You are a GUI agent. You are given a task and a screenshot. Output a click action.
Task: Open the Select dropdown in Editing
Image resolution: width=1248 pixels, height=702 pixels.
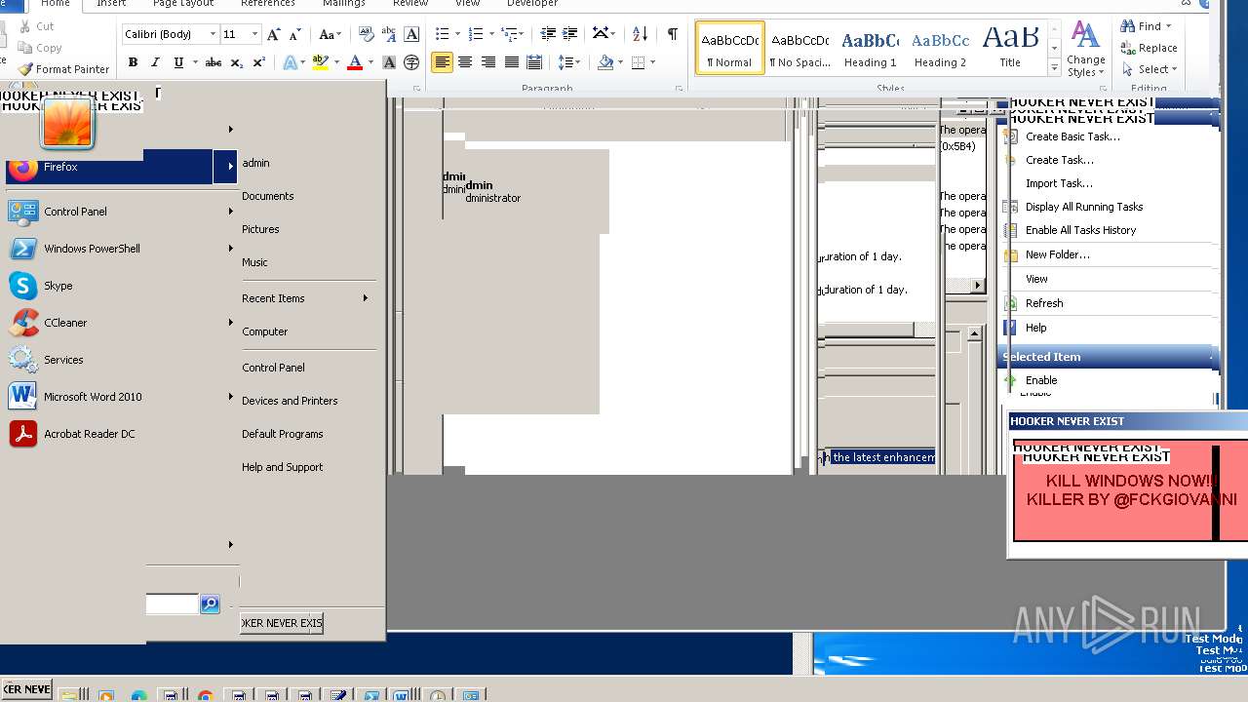coord(1150,69)
